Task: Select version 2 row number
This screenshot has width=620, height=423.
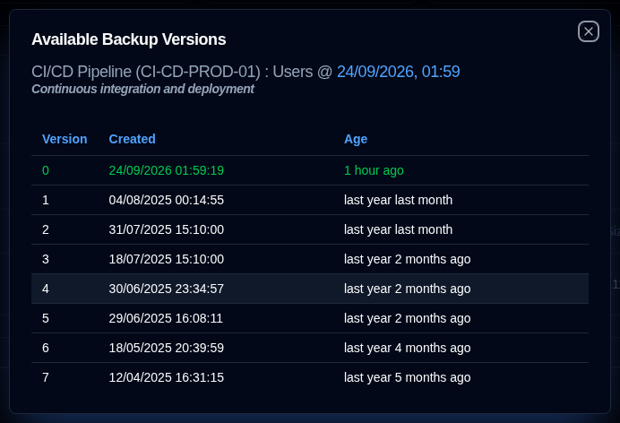Action: (46, 229)
